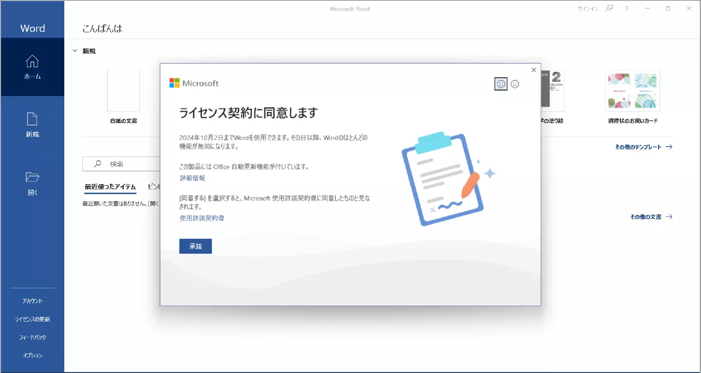
Task: Choose the 招待状のお祝いカード template
Action: [x=632, y=91]
